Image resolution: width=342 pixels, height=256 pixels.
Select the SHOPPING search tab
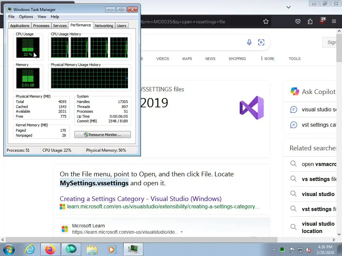pyautogui.click(x=237, y=59)
